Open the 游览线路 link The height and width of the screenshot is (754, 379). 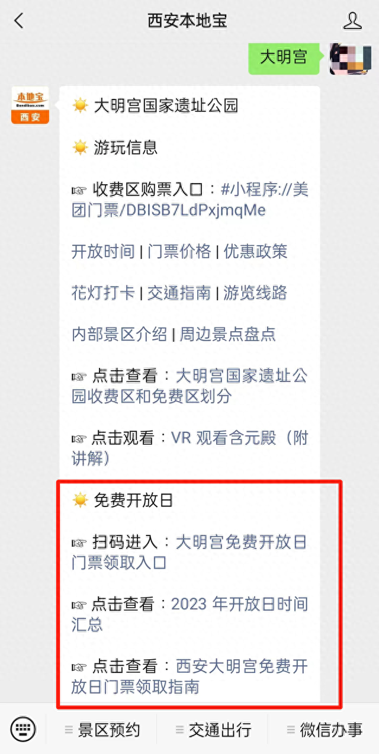pos(255,293)
